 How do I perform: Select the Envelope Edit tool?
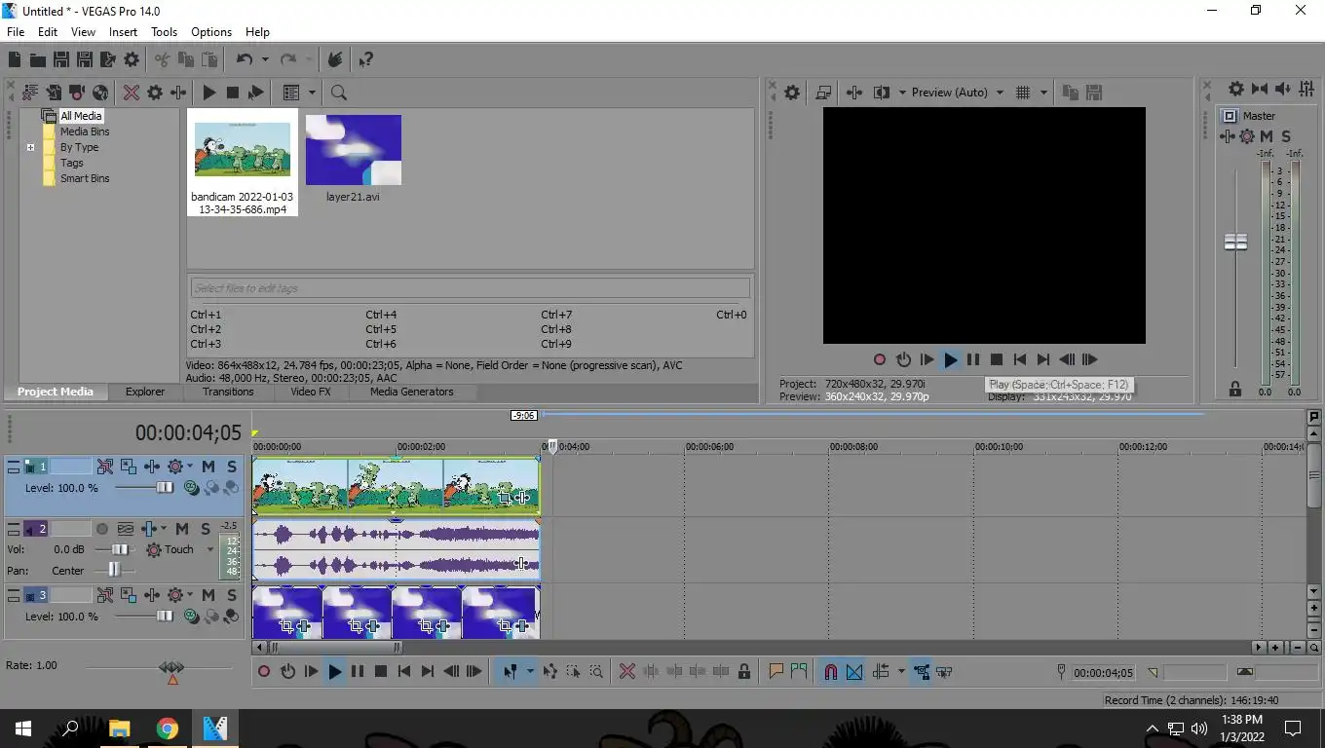click(x=550, y=671)
